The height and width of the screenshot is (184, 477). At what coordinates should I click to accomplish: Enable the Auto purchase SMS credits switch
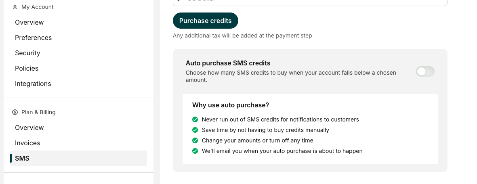[x=425, y=71]
